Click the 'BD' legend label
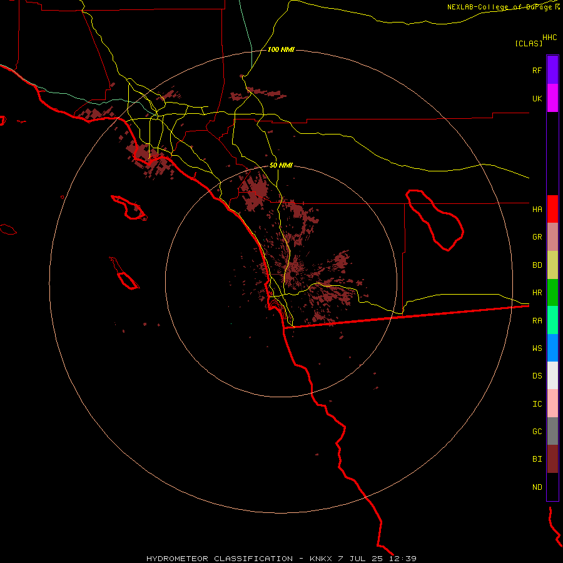 pos(537,265)
